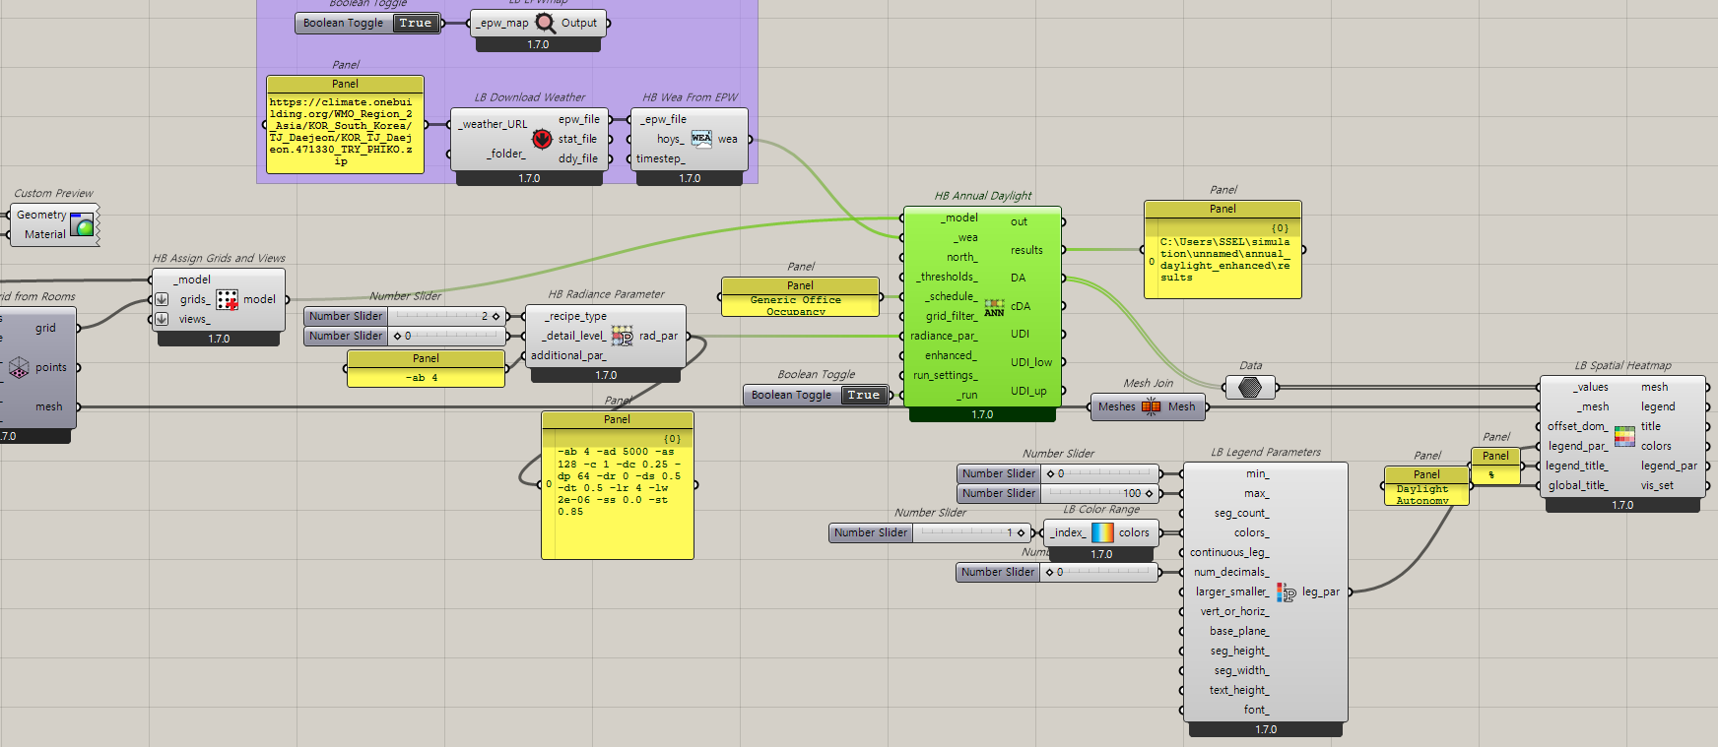Viewport: 1718px width, 747px height.
Task: Select the weather URL Panel
Action: (345, 125)
